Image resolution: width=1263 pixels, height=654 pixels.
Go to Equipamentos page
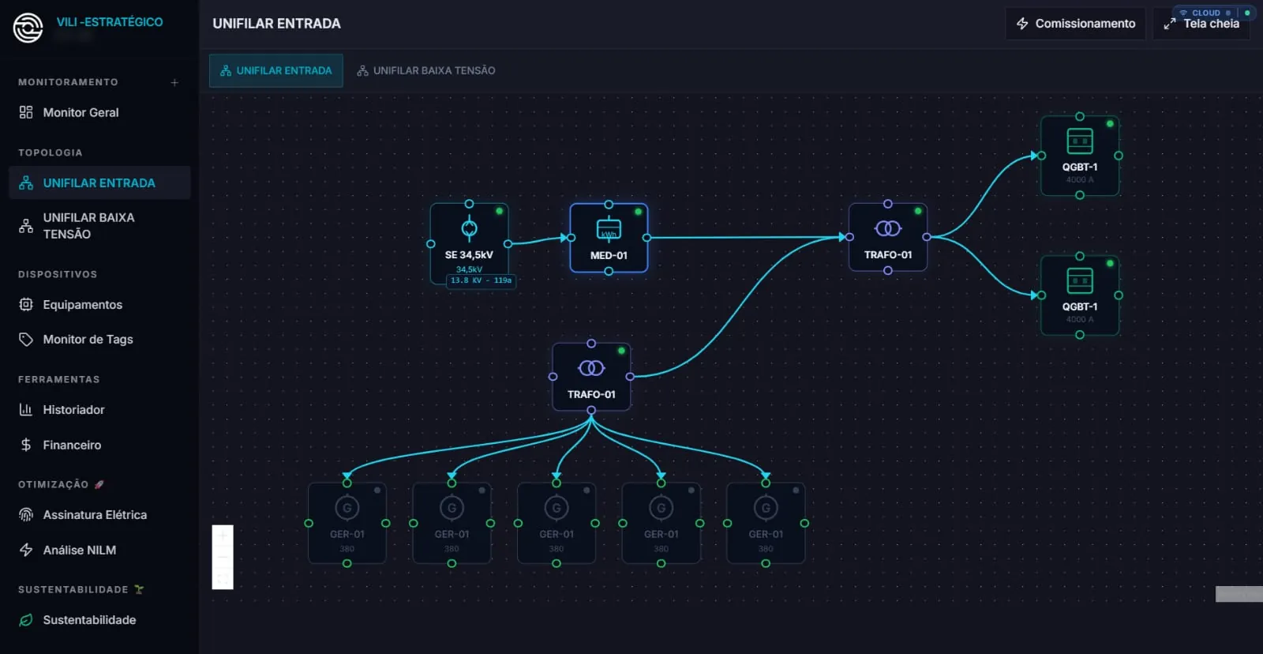[x=99, y=304]
